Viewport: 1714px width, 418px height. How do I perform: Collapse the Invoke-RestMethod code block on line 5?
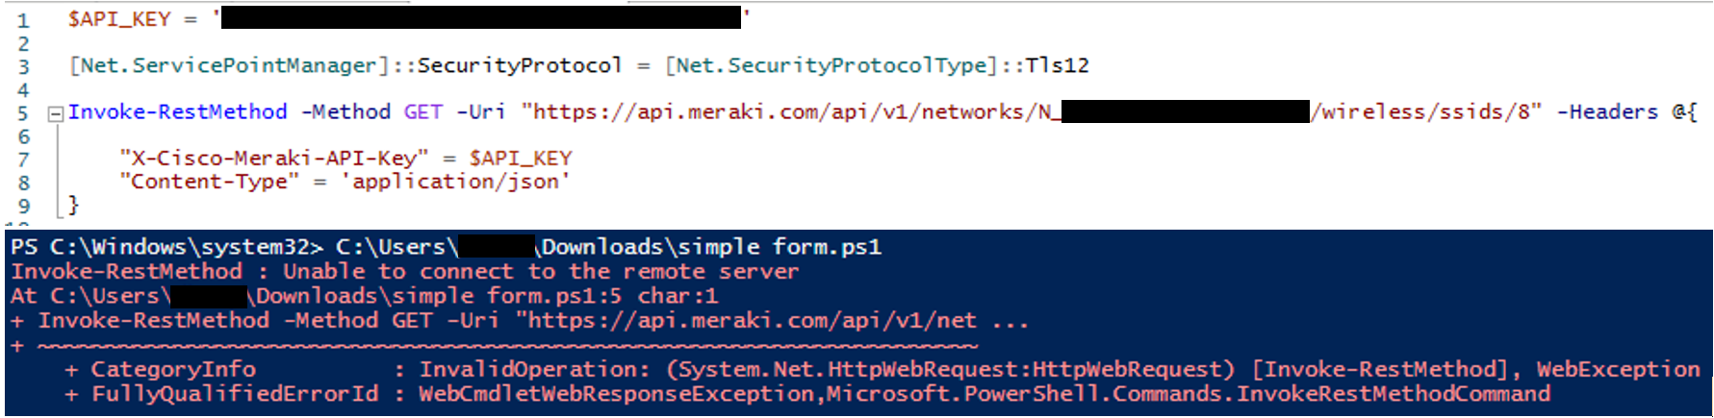[x=56, y=113]
